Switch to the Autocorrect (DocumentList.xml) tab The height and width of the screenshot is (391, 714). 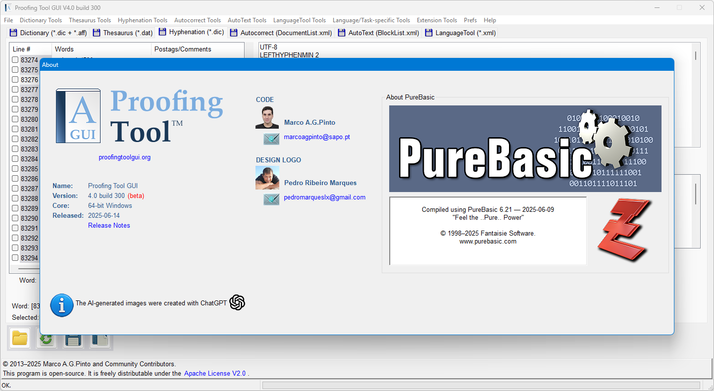click(x=281, y=33)
